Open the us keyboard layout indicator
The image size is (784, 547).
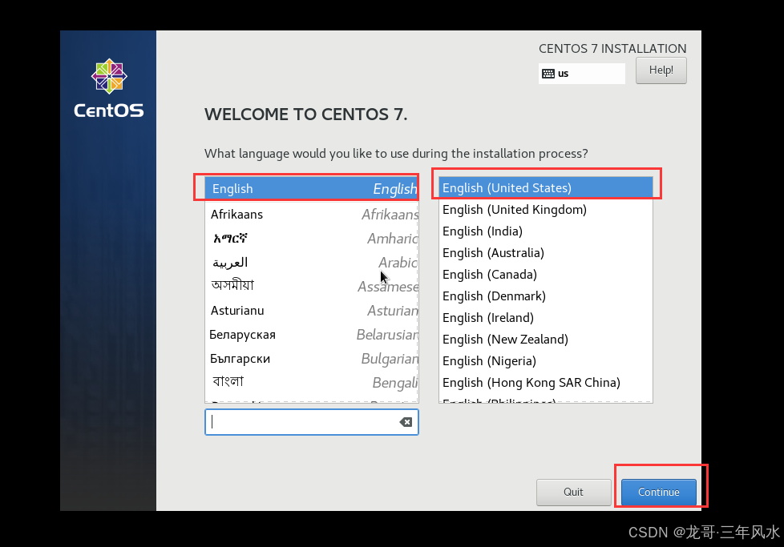coord(581,74)
